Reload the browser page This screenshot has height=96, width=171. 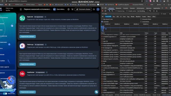point(2,1)
